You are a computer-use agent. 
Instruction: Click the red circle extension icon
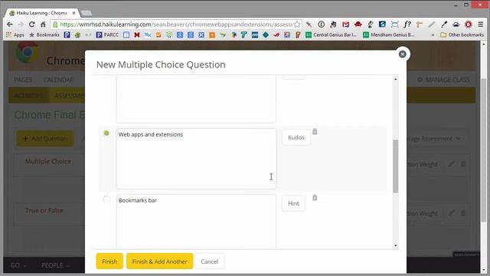click(468, 24)
